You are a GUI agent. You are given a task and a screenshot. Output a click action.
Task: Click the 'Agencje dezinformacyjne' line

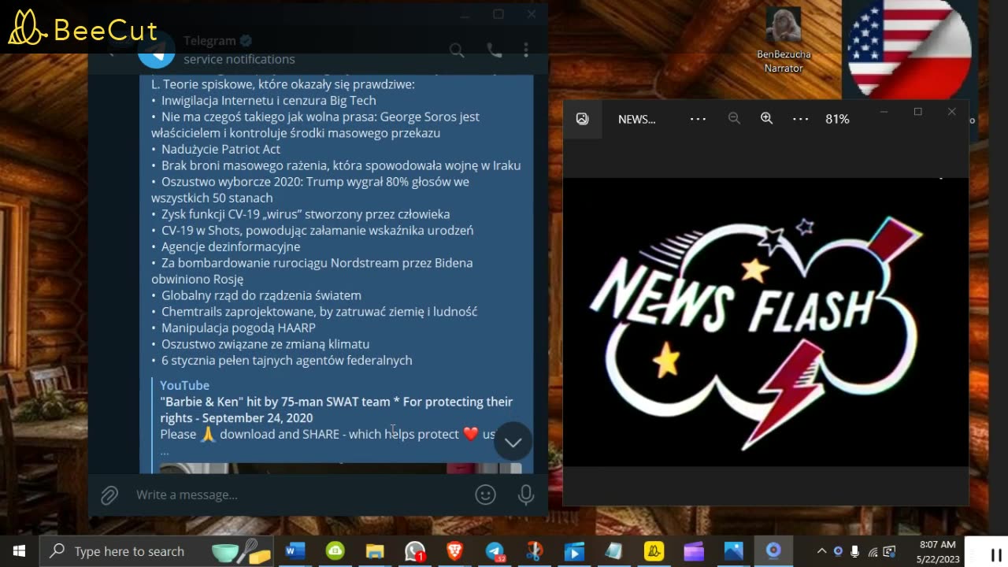[x=231, y=246]
